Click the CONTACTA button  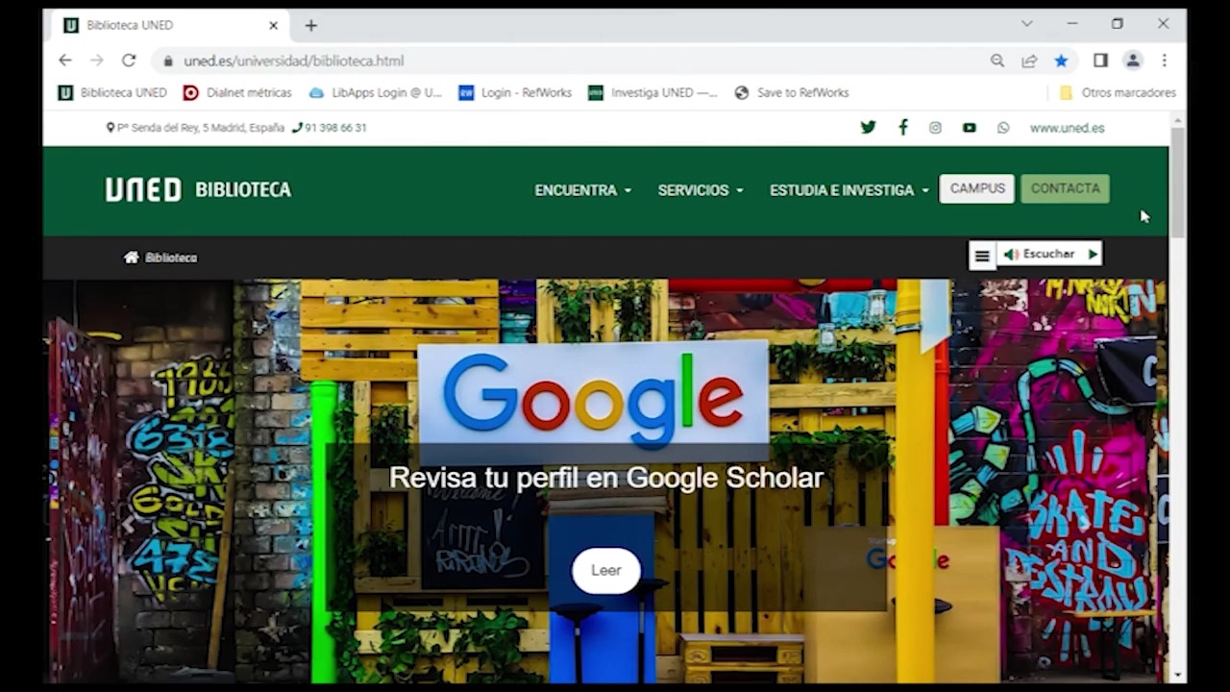pos(1065,188)
